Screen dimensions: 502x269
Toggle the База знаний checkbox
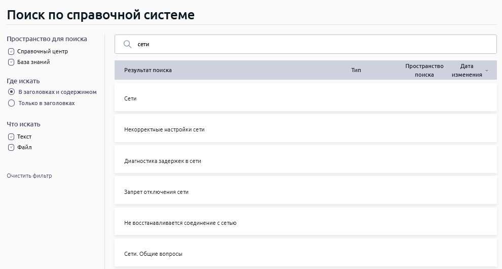pyautogui.click(x=11, y=62)
